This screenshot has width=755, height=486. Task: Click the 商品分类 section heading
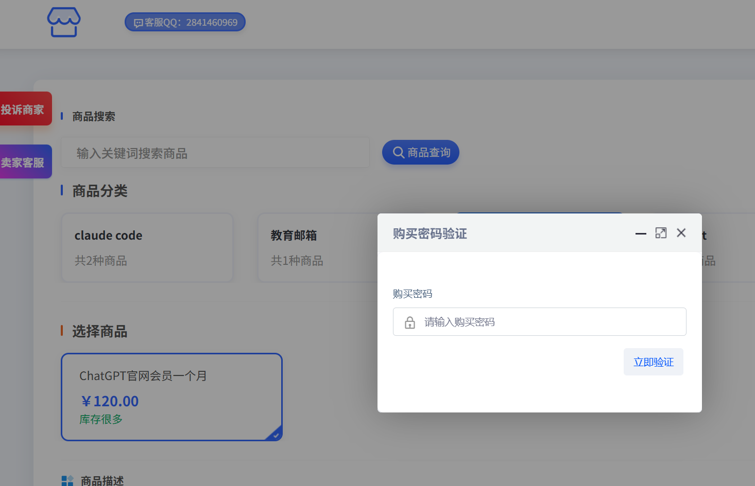tap(100, 191)
